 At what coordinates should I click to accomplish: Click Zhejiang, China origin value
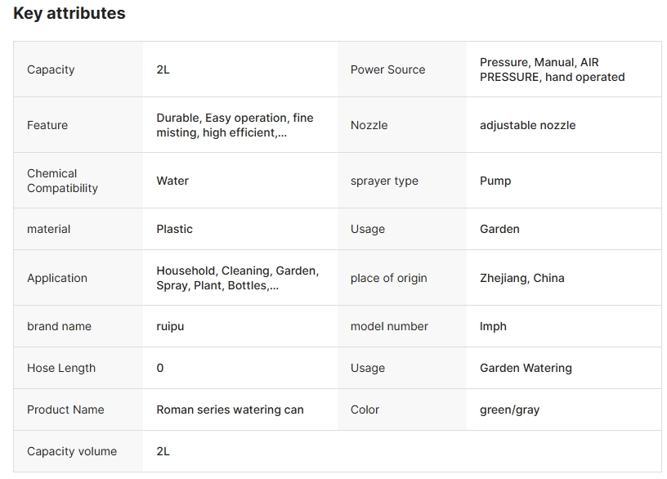[522, 278]
